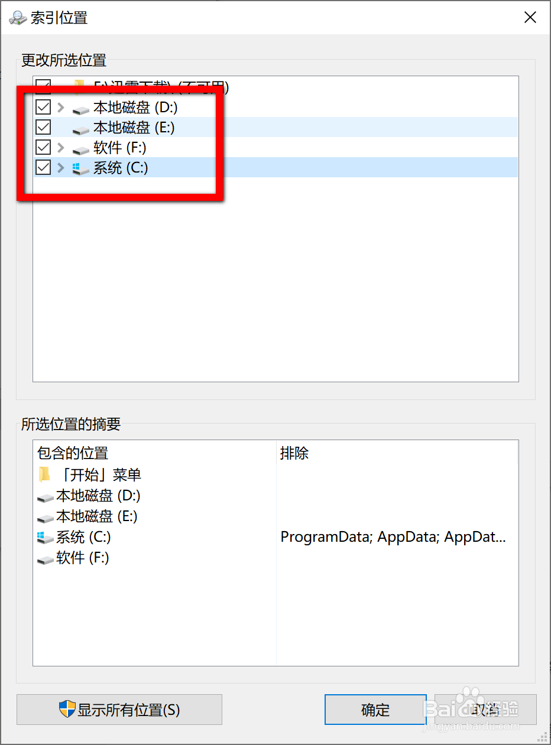Click the Local Disk (D:) drive icon in tree

(x=80, y=109)
